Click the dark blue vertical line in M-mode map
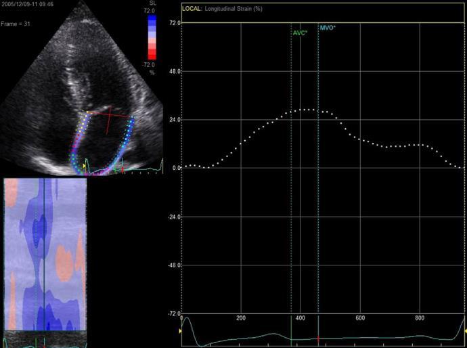 click(44, 254)
